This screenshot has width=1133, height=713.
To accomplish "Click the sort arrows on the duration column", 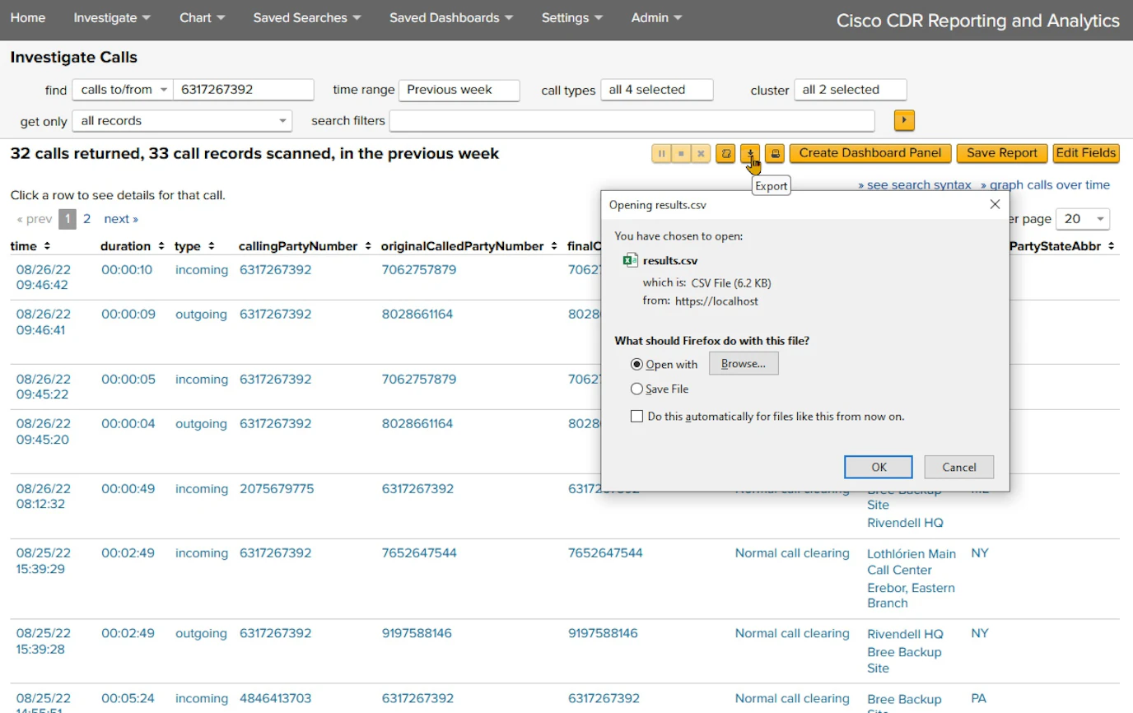I will click(162, 245).
